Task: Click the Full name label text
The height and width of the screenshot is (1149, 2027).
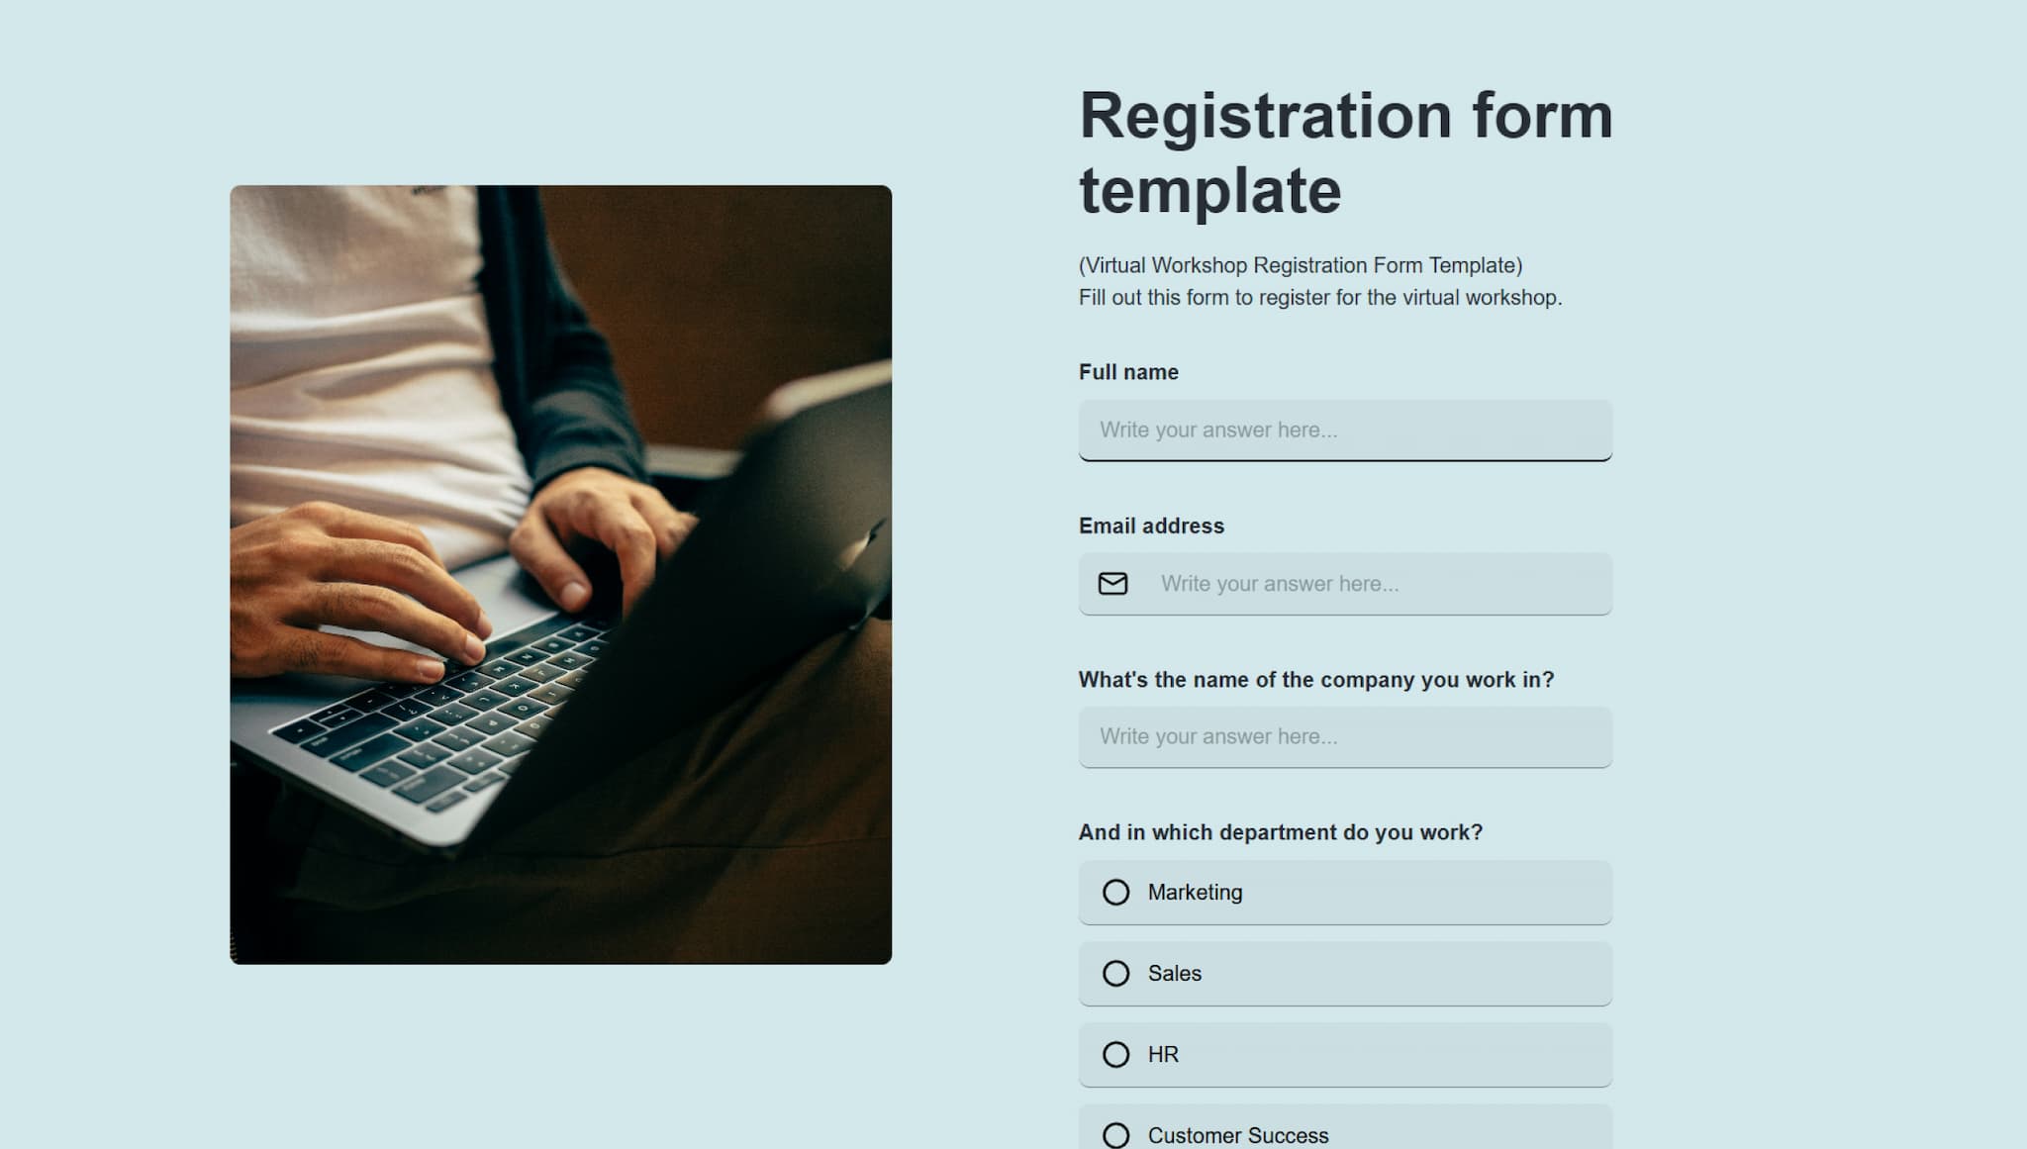Action: 1127,372
